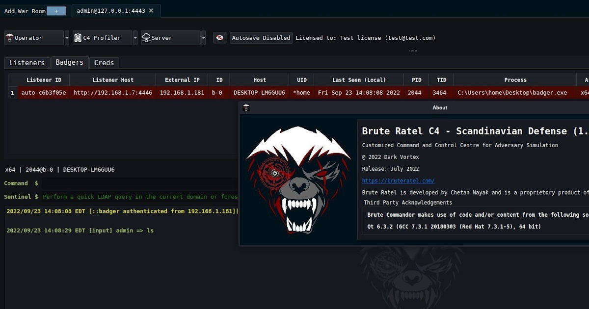Screen dimensions: 589x309
Task: Click the parachute Operator icon
Action: (9, 38)
